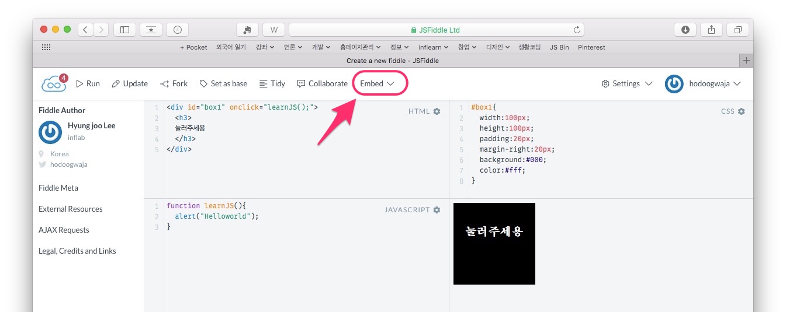The height and width of the screenshot is (312, 786).
Task: Open the 강좌 bookmarks folder
Action: click(x=265, y=47)
